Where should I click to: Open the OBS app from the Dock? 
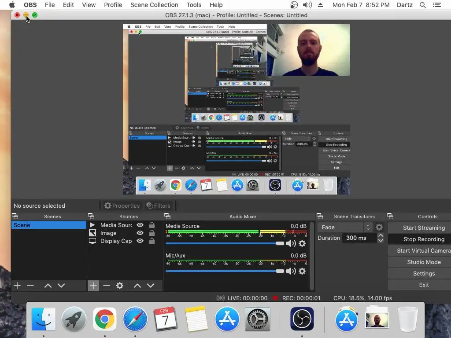302,319
